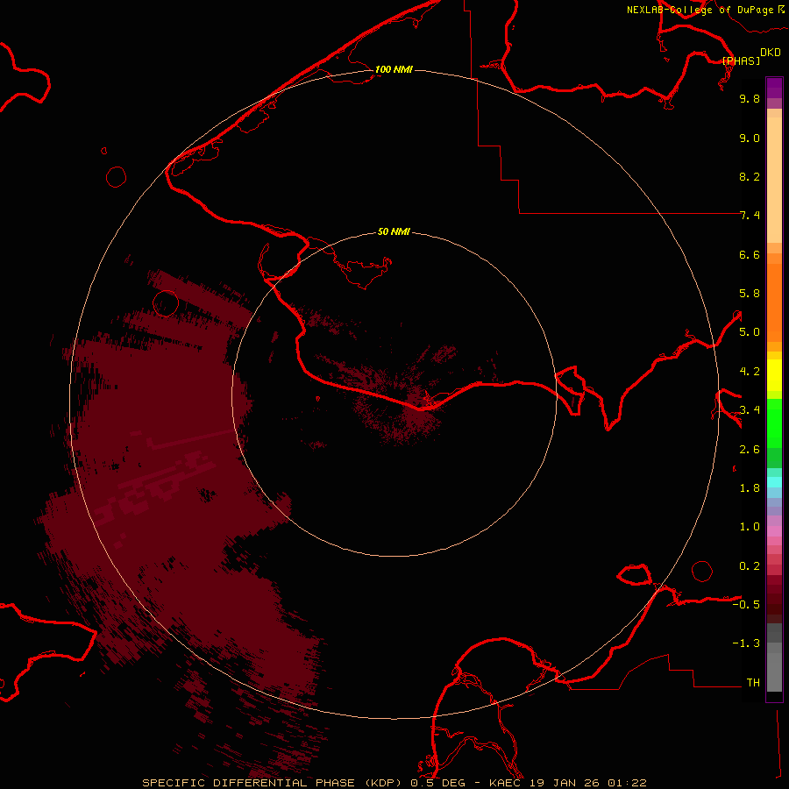789x789 pixels.
Task: Click the 9.0 scale value
Action: click(750, 138)
